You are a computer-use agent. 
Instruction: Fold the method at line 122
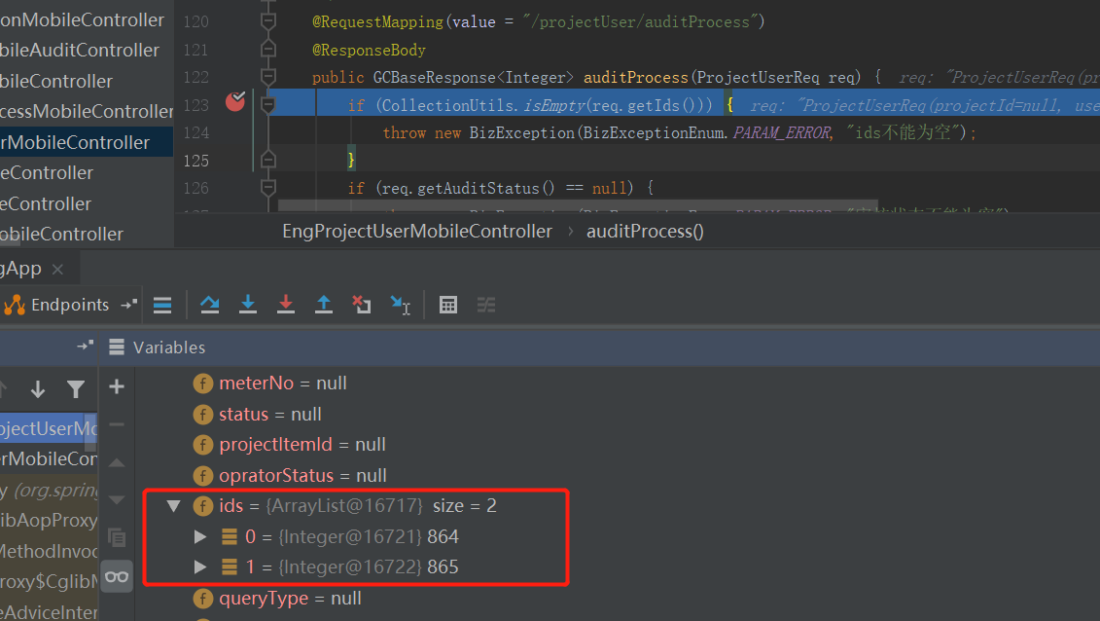click(x=268, y=77)
